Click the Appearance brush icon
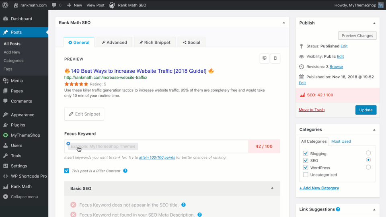The width and height of the screenshot is (386, 217). tap(5, 115)
